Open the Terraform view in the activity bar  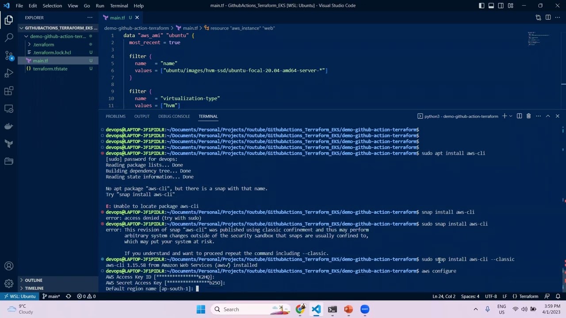click(9, 144)
